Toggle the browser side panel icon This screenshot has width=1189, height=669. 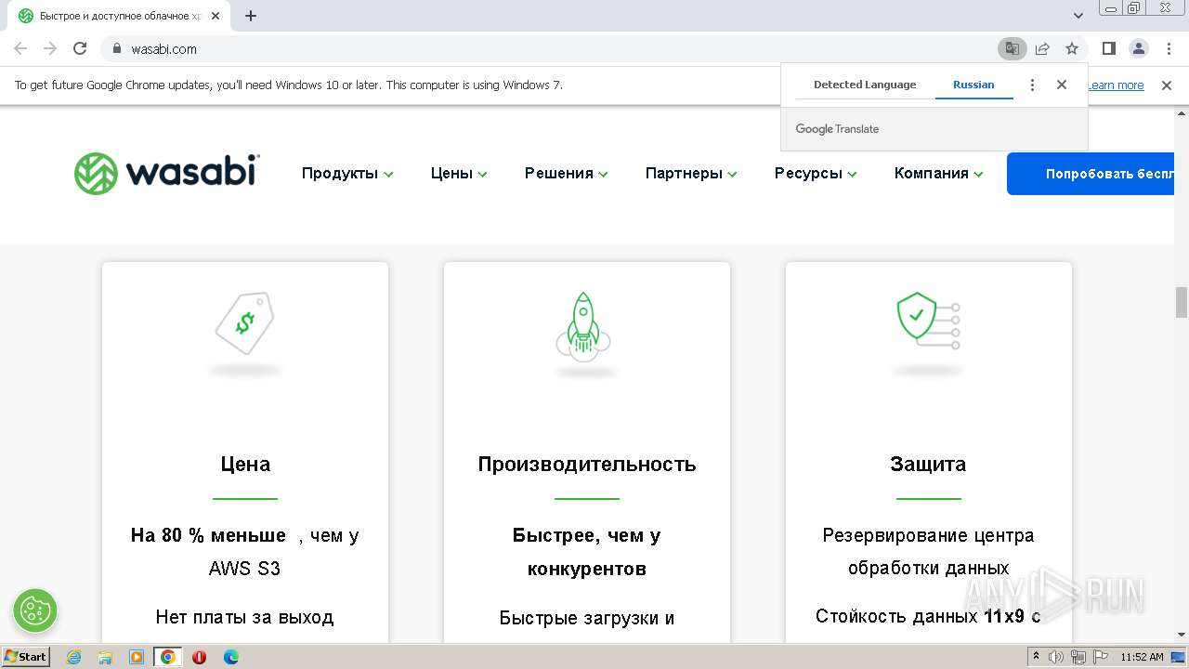[x=1109, y=48]
